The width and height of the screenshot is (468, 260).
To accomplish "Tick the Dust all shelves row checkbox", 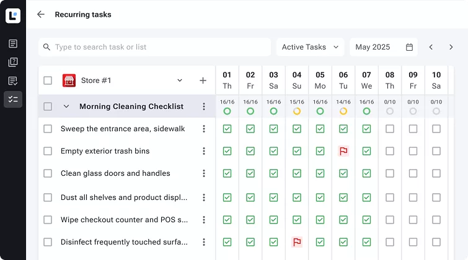I will click(48, 197).
